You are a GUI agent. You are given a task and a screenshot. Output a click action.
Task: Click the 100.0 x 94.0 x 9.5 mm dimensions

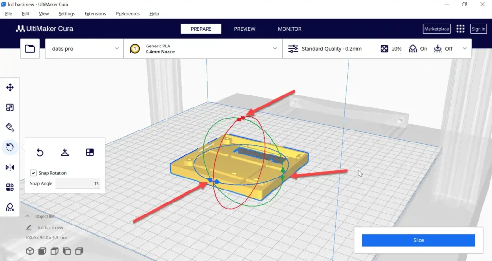coord(46,238)
